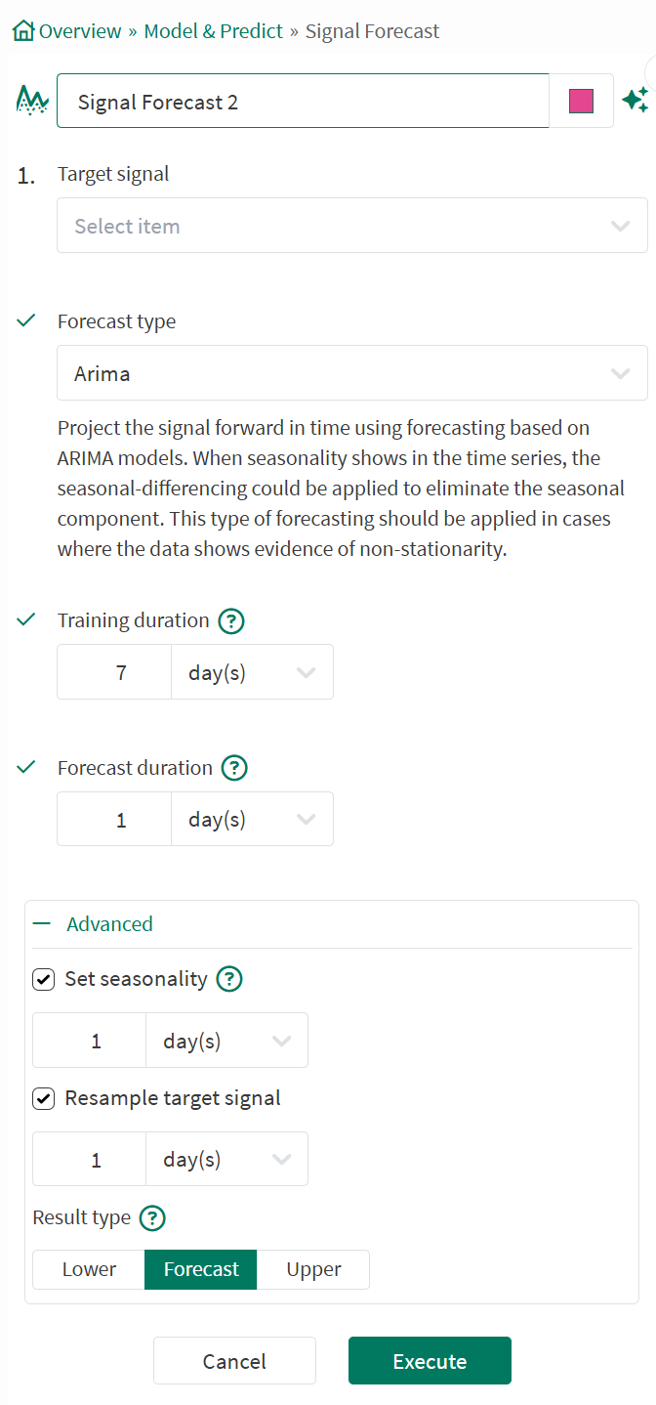This screenshot has width=656, height=1405.
Task: Disable Resample target signal checkbox
Action: 43,1098
